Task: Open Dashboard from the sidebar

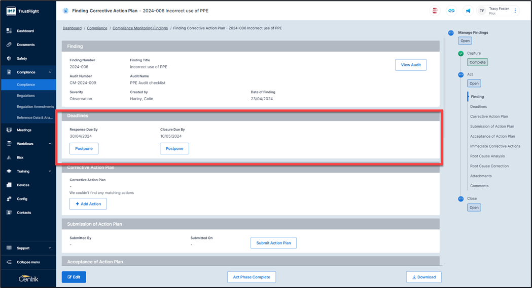Action: [x=25, y=31]
